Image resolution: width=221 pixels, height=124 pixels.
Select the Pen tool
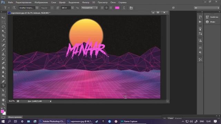[3, 81]
